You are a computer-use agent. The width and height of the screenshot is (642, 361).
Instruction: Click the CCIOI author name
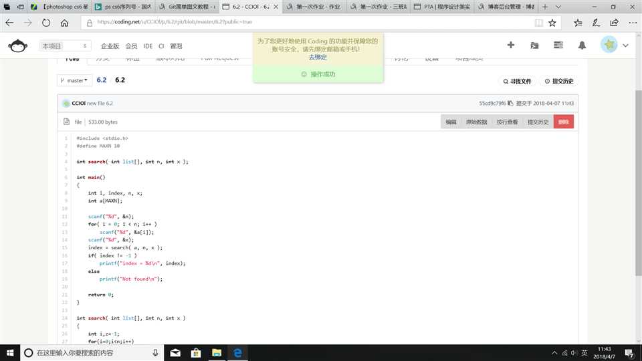[78, 104]
